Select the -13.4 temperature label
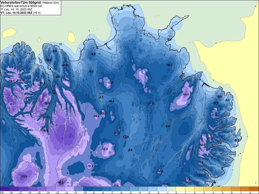 click(x=26, y=100)
